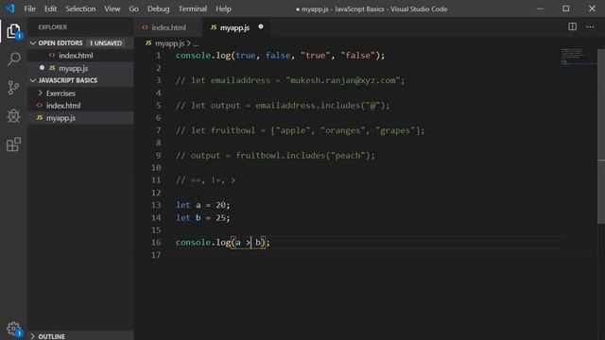Open the Search view in activity bar
Image resolution: width=605 pixels, height=340 pixels.
(x=14, y=59)
